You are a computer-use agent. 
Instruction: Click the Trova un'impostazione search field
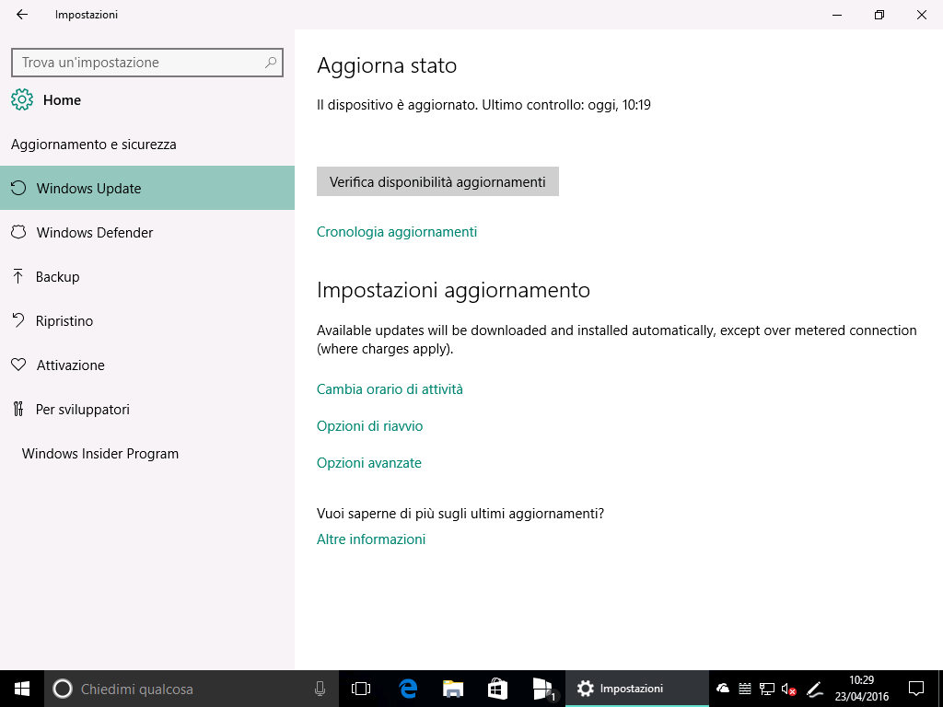click(x=147, y=63)
